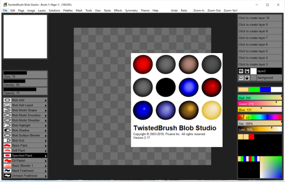This screenshot has height=182, width=285.
Task: Expand the Speckled Paint submenu arrow
Action: [x=46, y=155]
